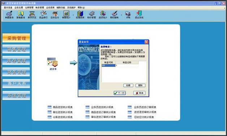The width and height of the screenshot is (227, 136).
Task: Click the 帐套名称 column header
Action: [127, 63]
